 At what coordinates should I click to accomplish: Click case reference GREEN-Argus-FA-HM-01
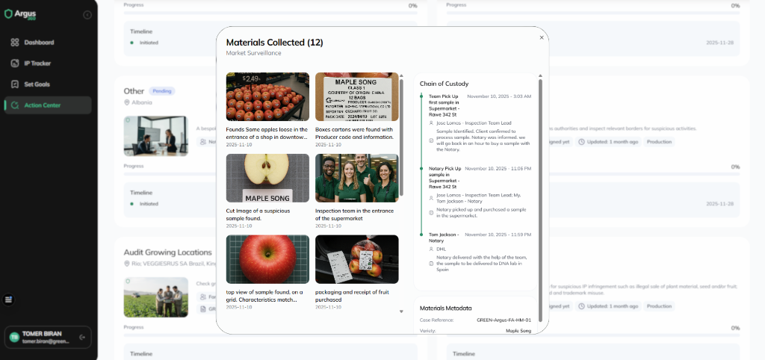pos(504,320)
